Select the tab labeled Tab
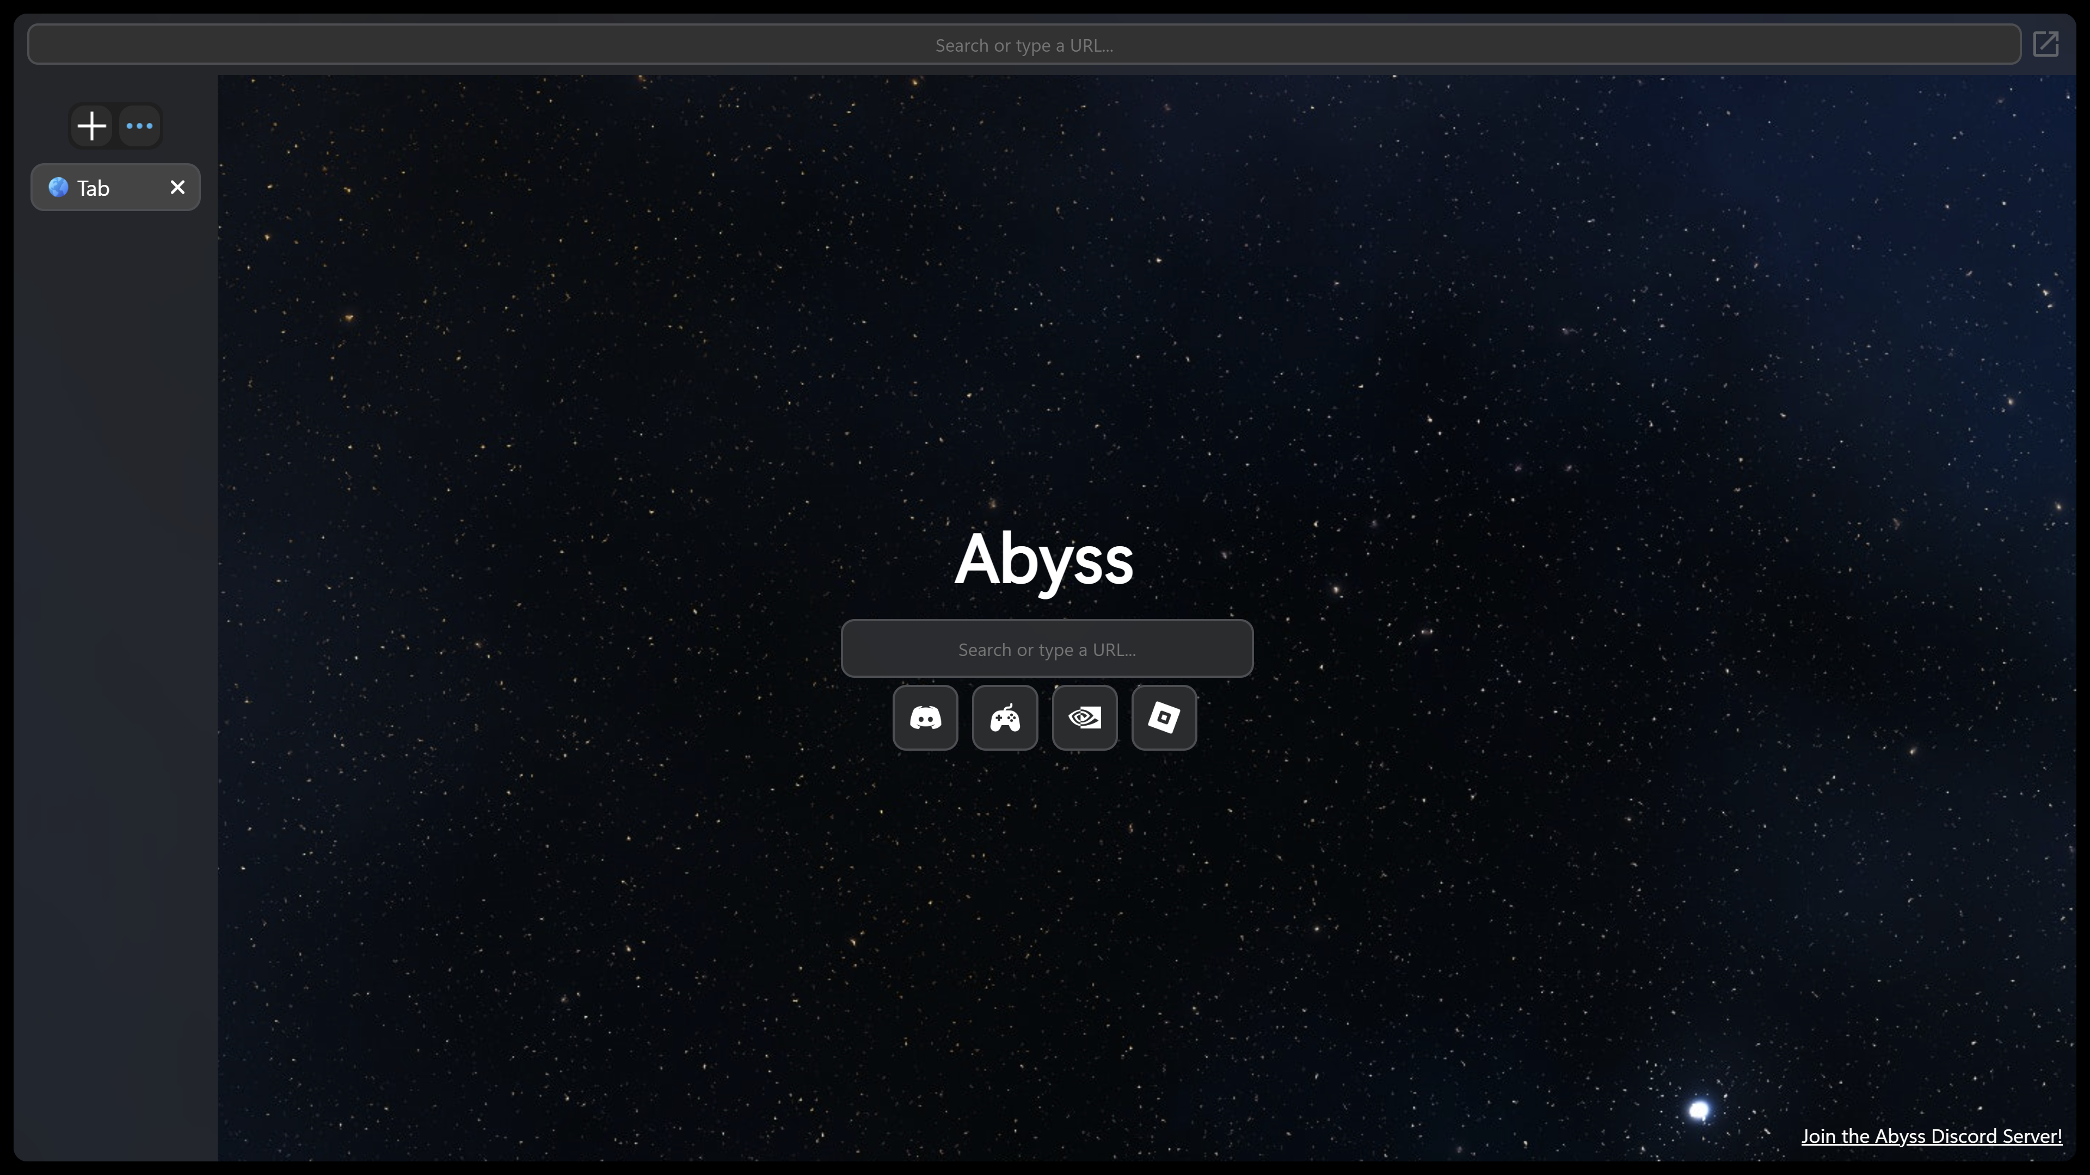2090x1175 pixels. click(130, 187)
